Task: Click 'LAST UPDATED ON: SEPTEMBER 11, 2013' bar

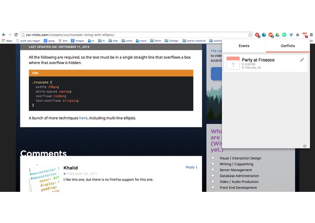Action: [111, 47]
